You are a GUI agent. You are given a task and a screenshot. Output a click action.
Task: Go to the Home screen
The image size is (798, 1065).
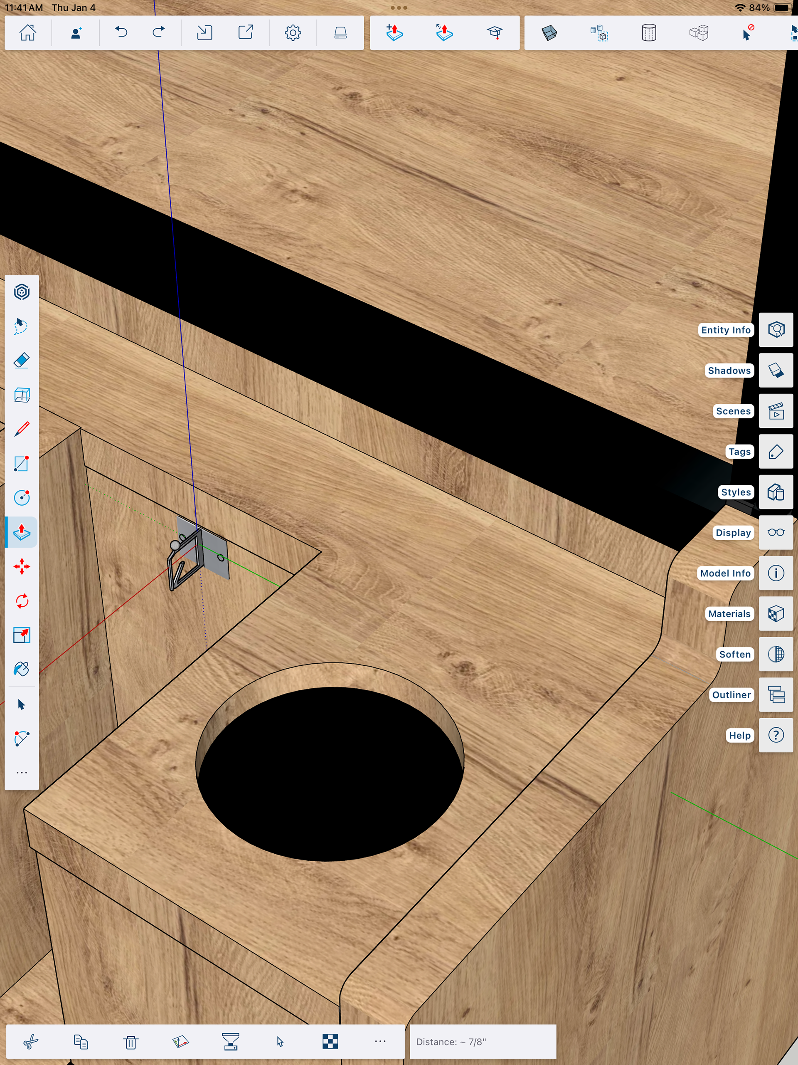click(x=27, y=33)
